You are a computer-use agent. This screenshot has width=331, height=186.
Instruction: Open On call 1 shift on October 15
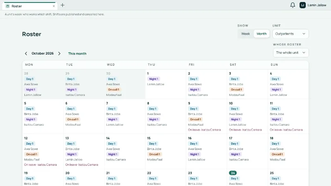tap(154, 154)
